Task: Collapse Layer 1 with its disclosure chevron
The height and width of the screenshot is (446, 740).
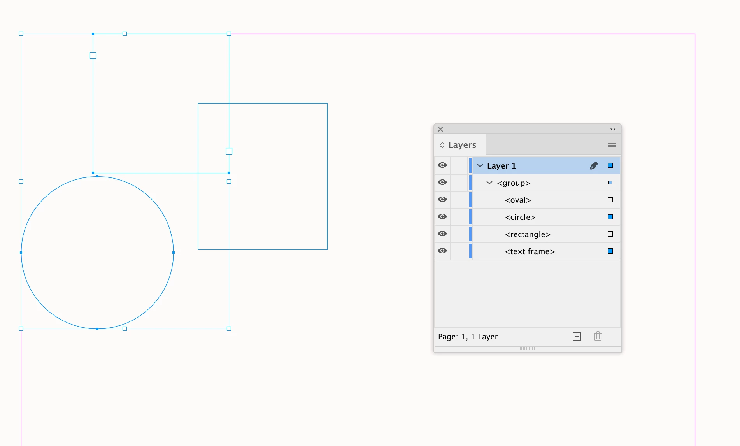Action: (480, 165)
